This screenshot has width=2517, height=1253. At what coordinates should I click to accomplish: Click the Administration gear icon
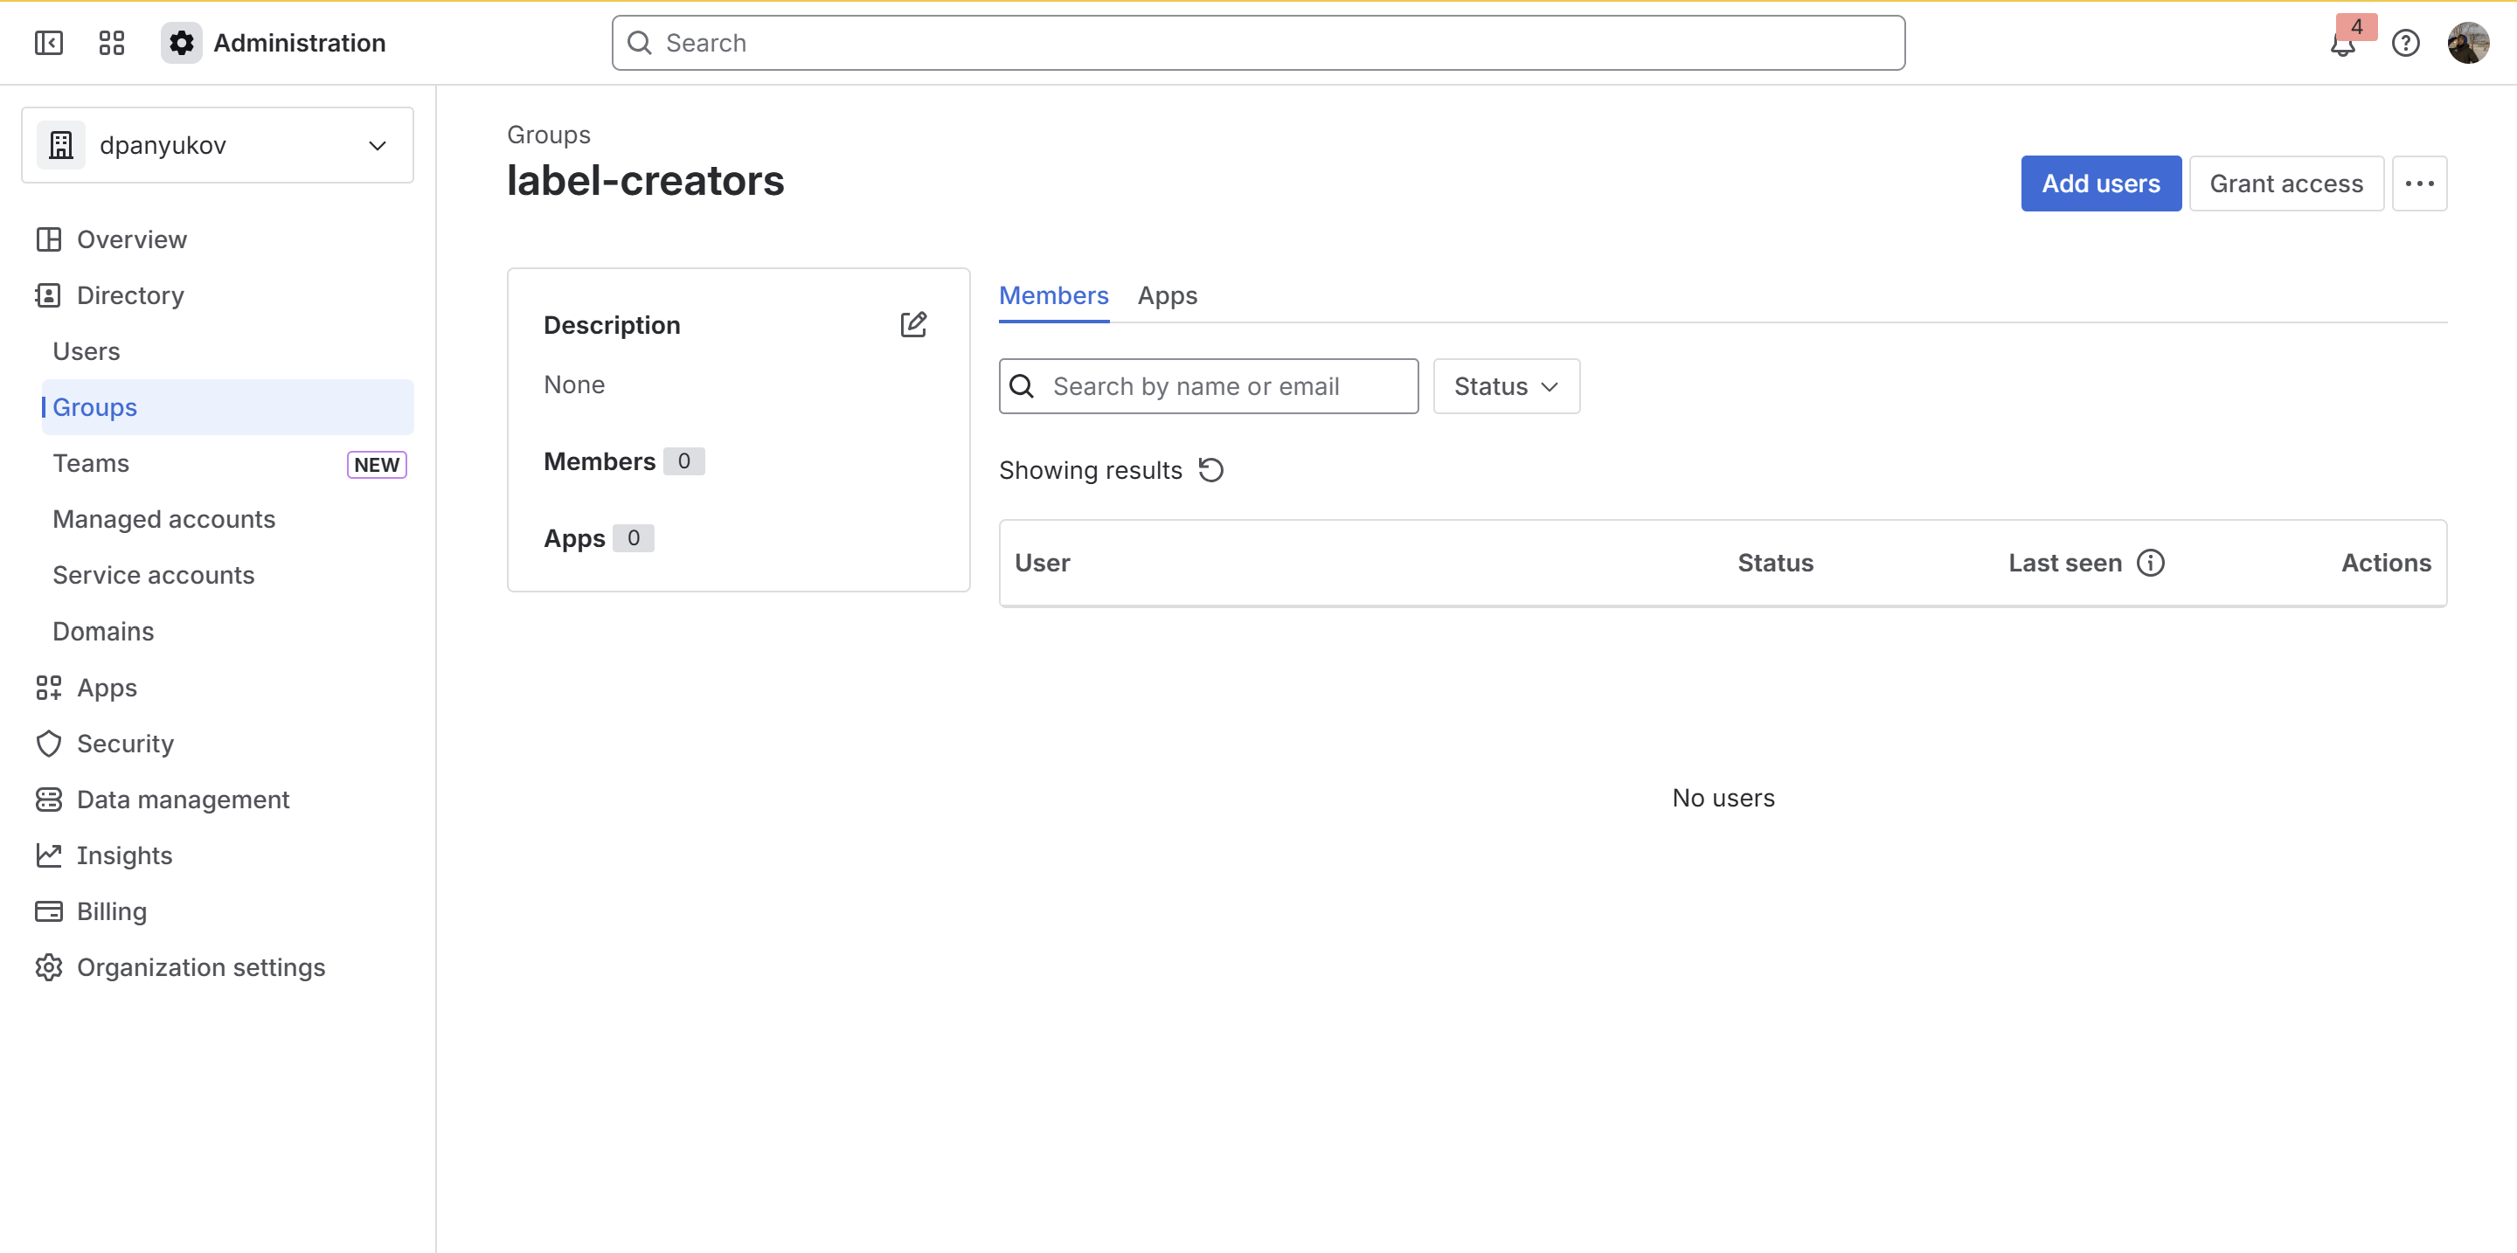182,43
